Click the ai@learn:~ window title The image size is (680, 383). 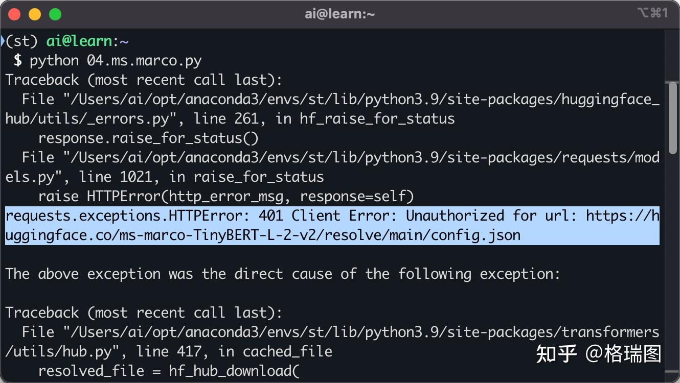(339, 14)
